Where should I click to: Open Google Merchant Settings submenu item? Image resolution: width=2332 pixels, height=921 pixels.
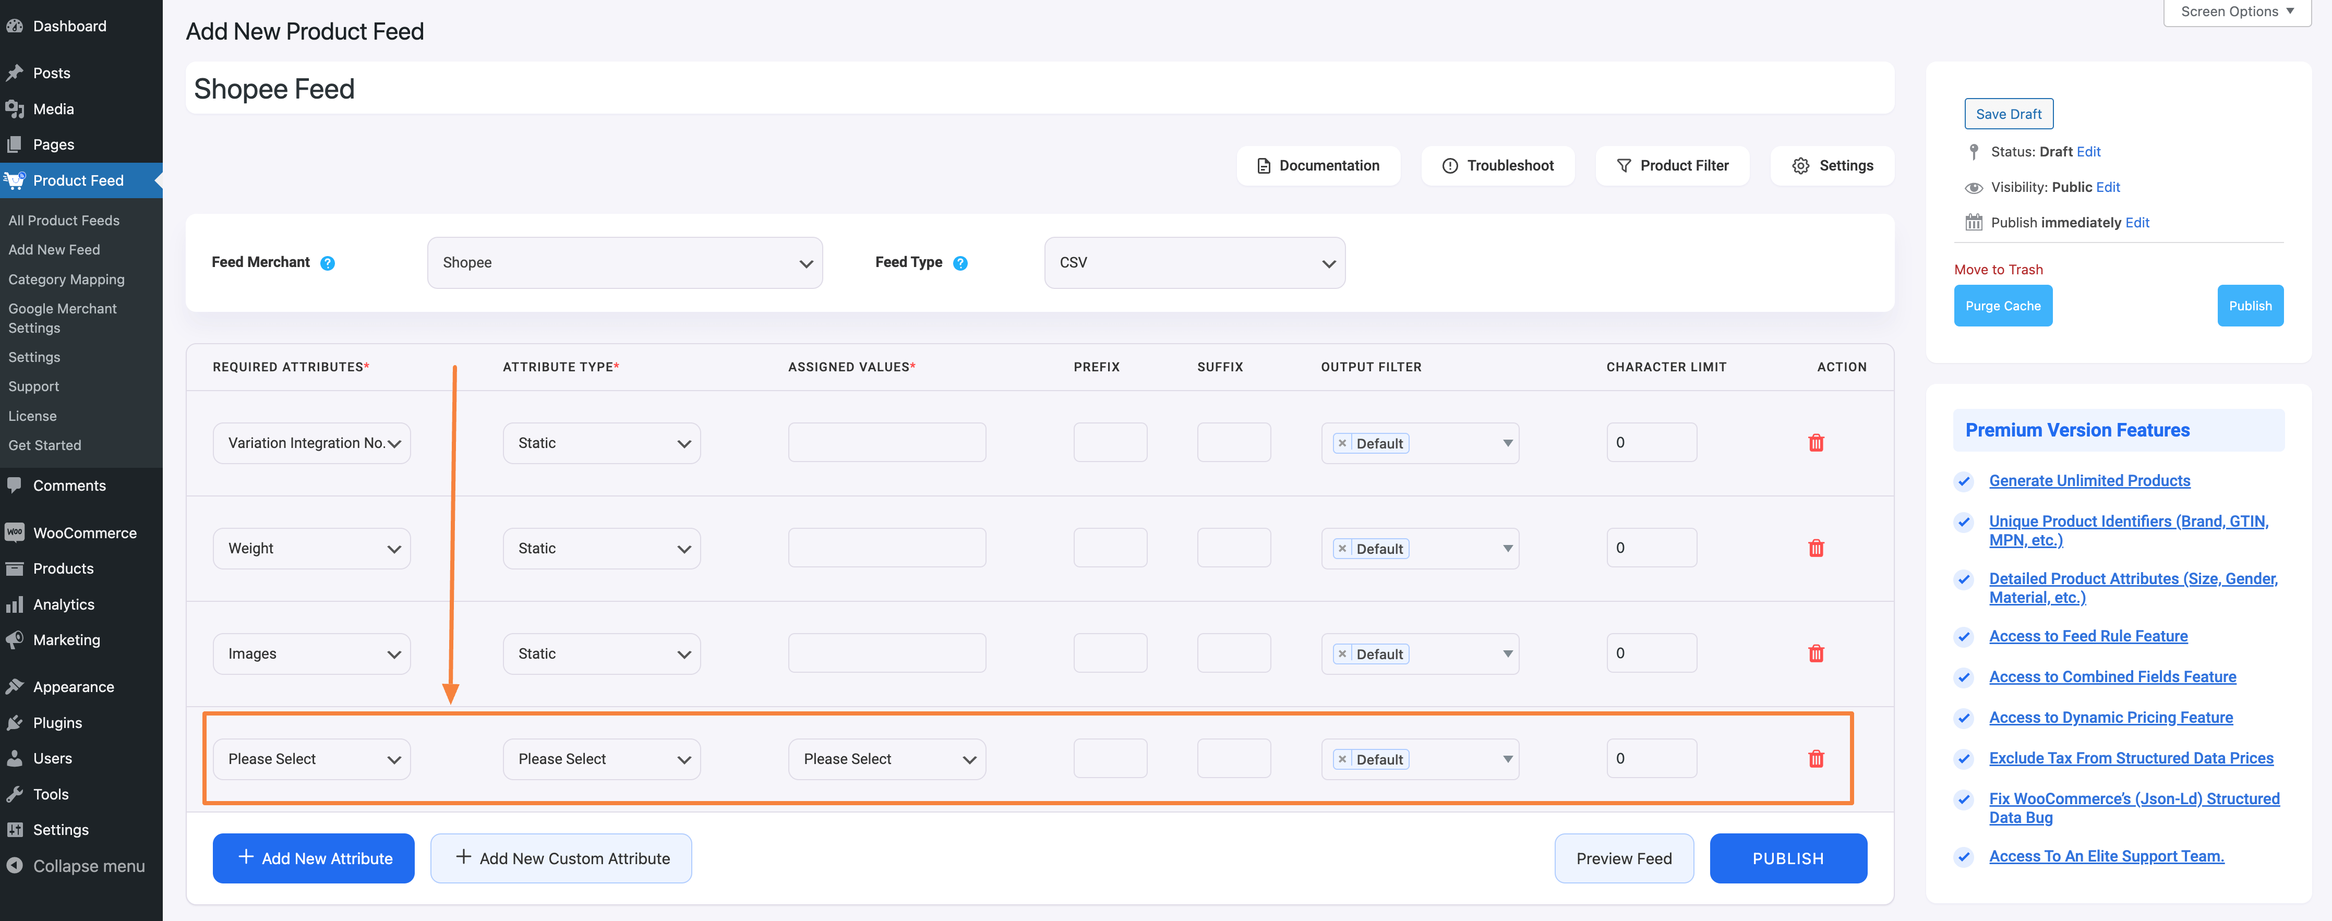(63, 319)
